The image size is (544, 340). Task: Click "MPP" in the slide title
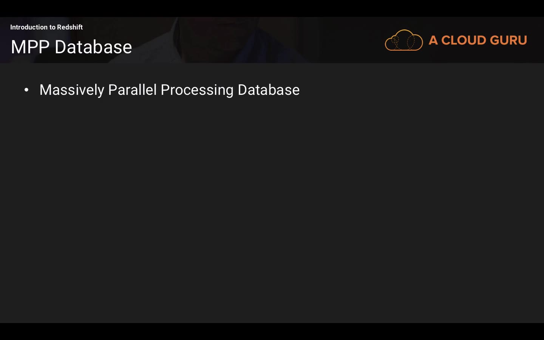[x=30, y=47]
